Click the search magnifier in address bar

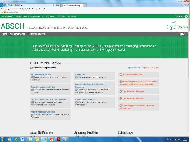point(53,5)
